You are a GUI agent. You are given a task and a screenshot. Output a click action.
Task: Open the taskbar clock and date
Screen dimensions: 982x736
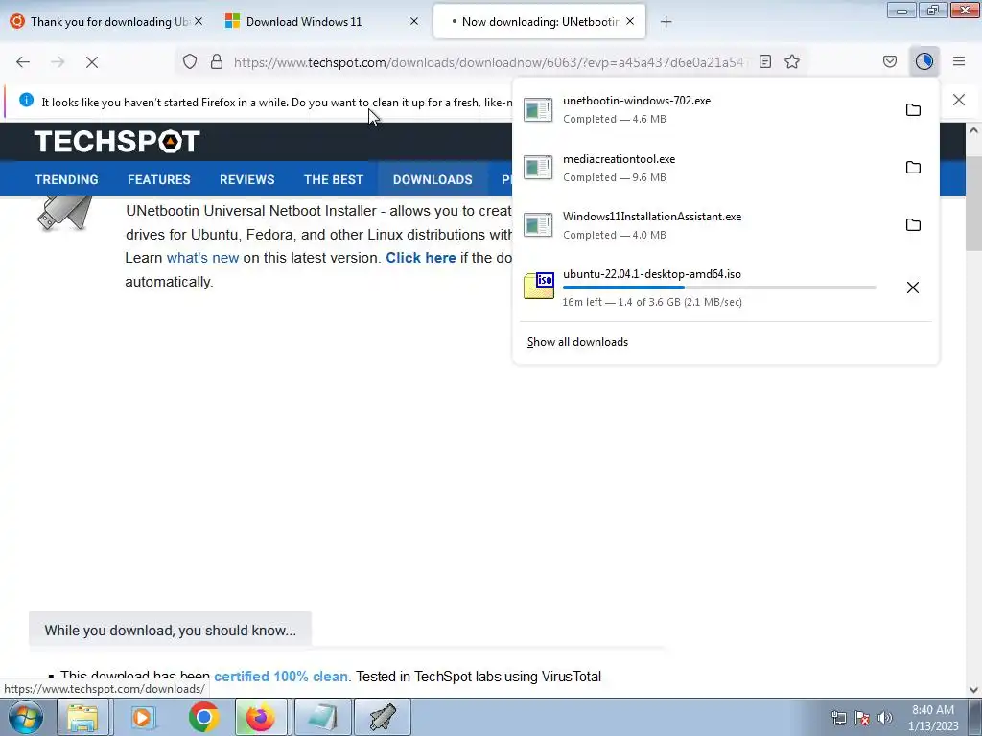coord(933,718)
